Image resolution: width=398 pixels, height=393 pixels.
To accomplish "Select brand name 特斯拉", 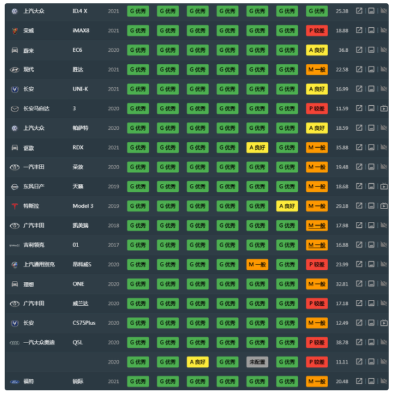I will point(31,206).
